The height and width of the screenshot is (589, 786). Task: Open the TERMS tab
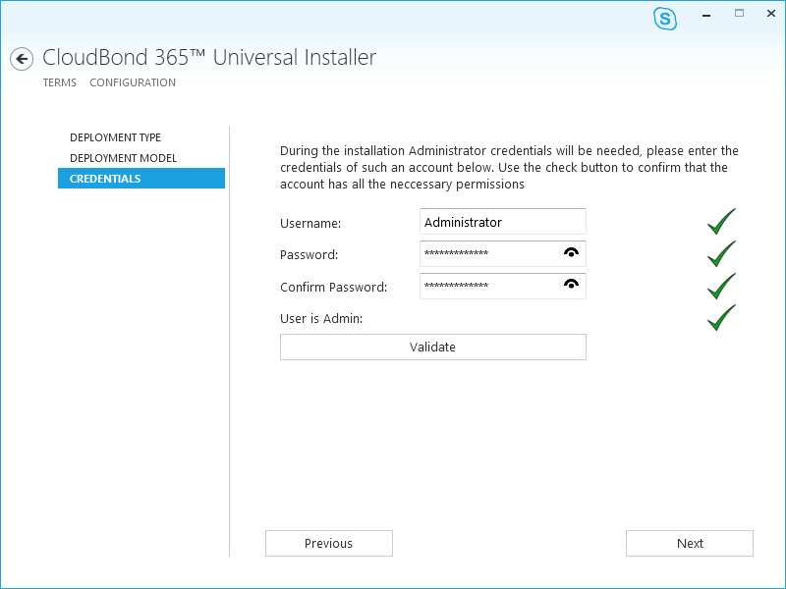[x=60, y=82]
